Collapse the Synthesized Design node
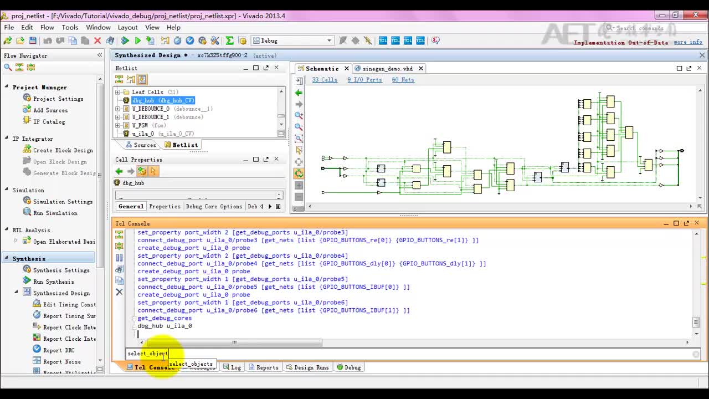 [x=16, y=293]
